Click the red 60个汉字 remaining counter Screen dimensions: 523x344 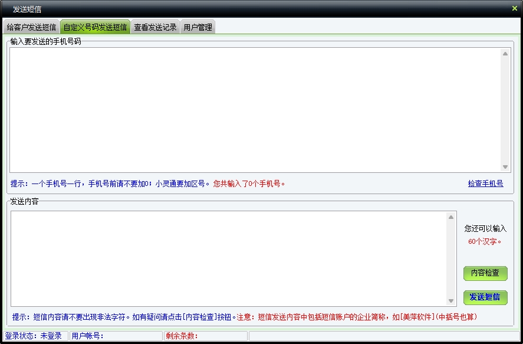(485, 241)
